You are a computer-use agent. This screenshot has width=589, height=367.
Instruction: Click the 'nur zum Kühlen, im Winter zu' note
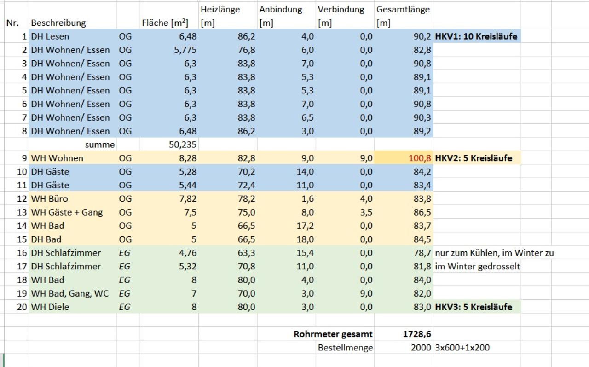(494, 253)
